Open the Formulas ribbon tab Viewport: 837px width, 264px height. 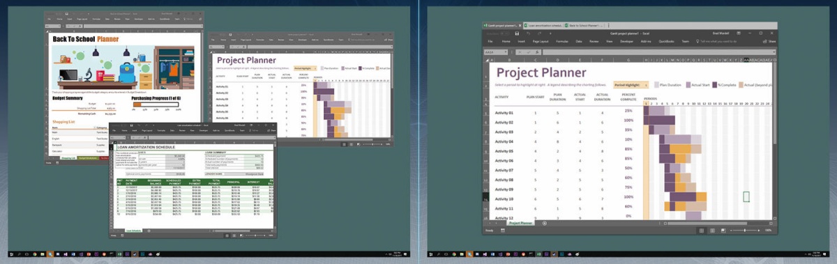pyautogui.click(x=561, y=41)
